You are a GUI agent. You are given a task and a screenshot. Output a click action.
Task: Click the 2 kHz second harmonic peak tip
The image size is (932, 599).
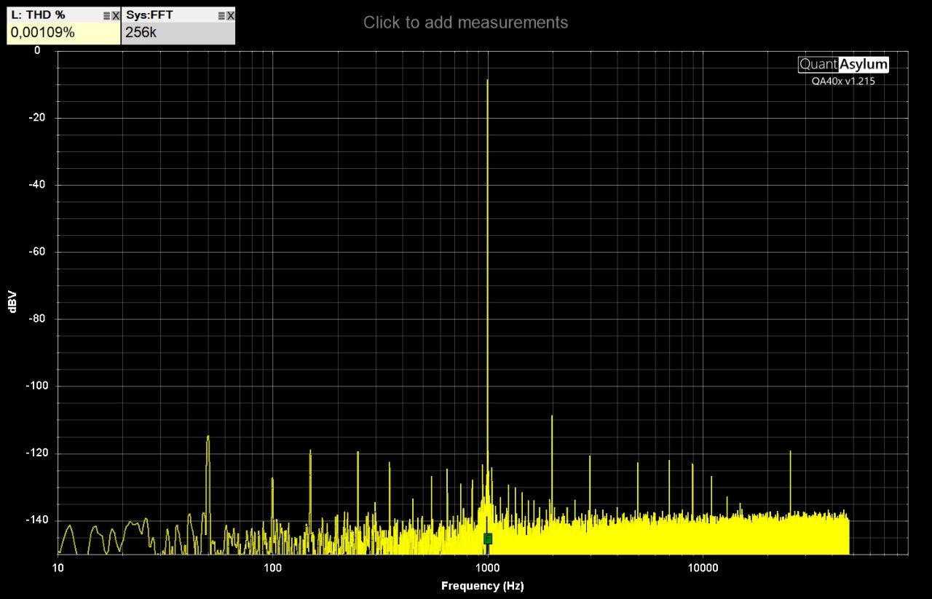pyautogui.click(x=552, y=416)
